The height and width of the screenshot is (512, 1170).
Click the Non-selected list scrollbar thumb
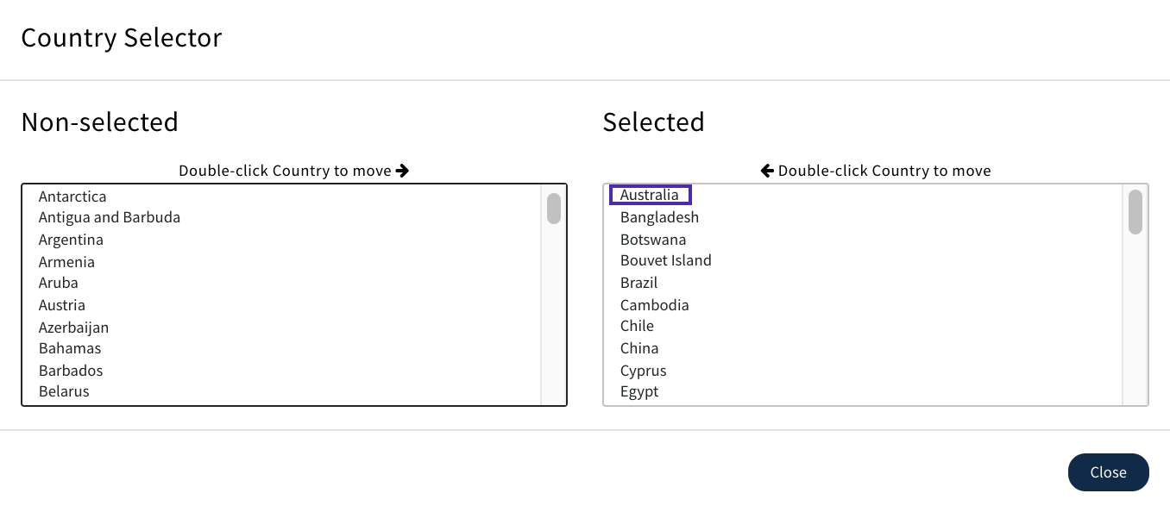click(554, 209)
